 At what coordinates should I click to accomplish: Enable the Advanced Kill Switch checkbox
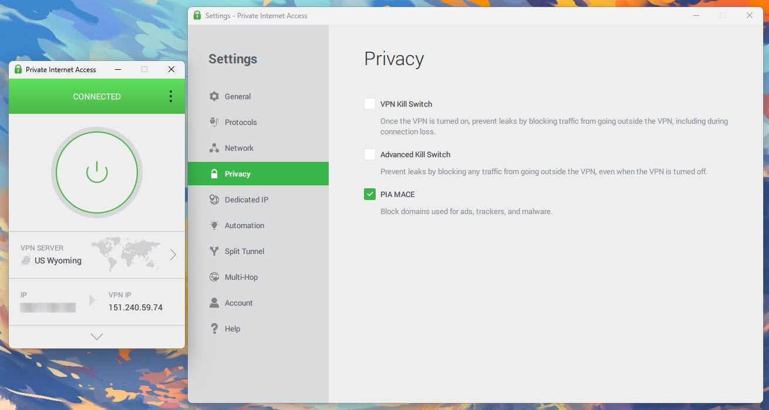coord(369,154)
